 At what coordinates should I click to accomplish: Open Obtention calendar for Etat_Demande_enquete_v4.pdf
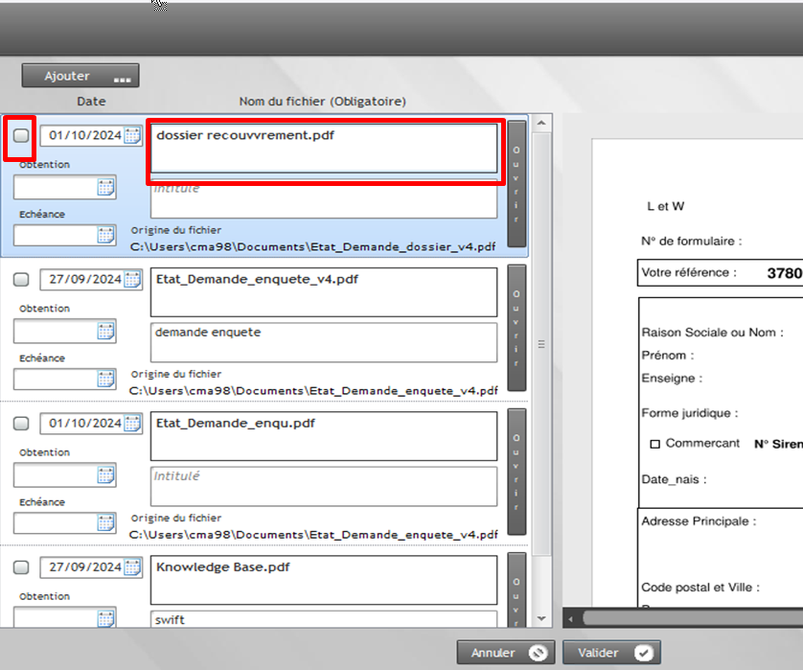point(105,332)
